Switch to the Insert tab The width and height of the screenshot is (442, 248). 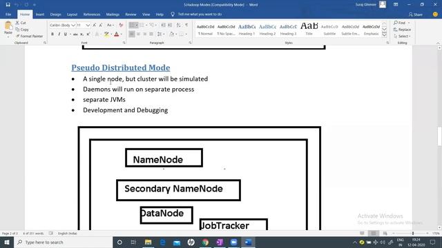tap(40, 14)
